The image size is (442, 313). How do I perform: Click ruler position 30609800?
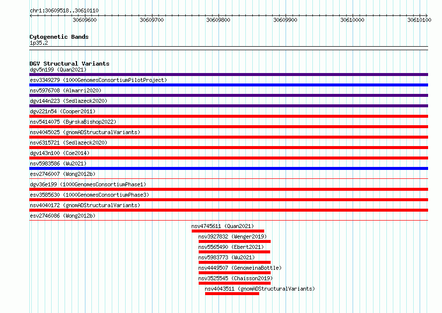point(219,20)
